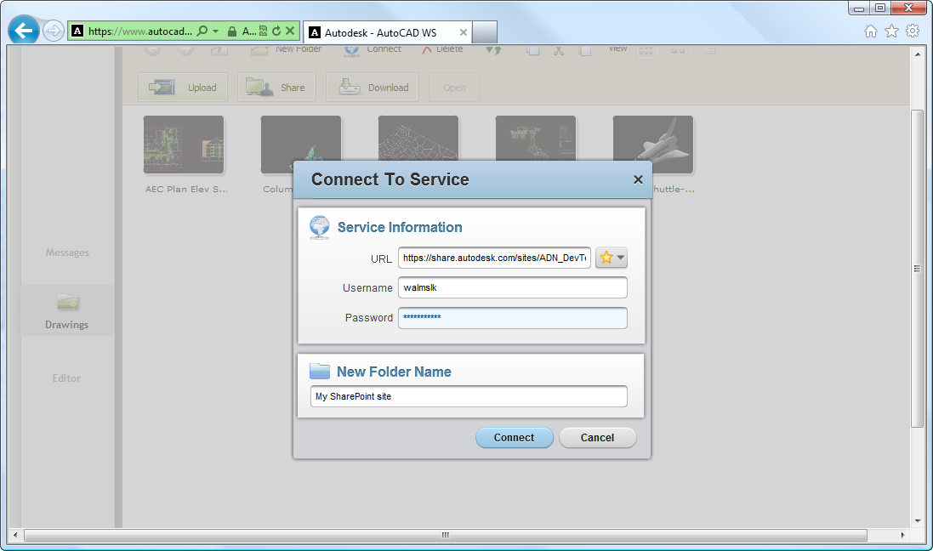Open the address bar search dropdown arrow

(x=216, y=31)
